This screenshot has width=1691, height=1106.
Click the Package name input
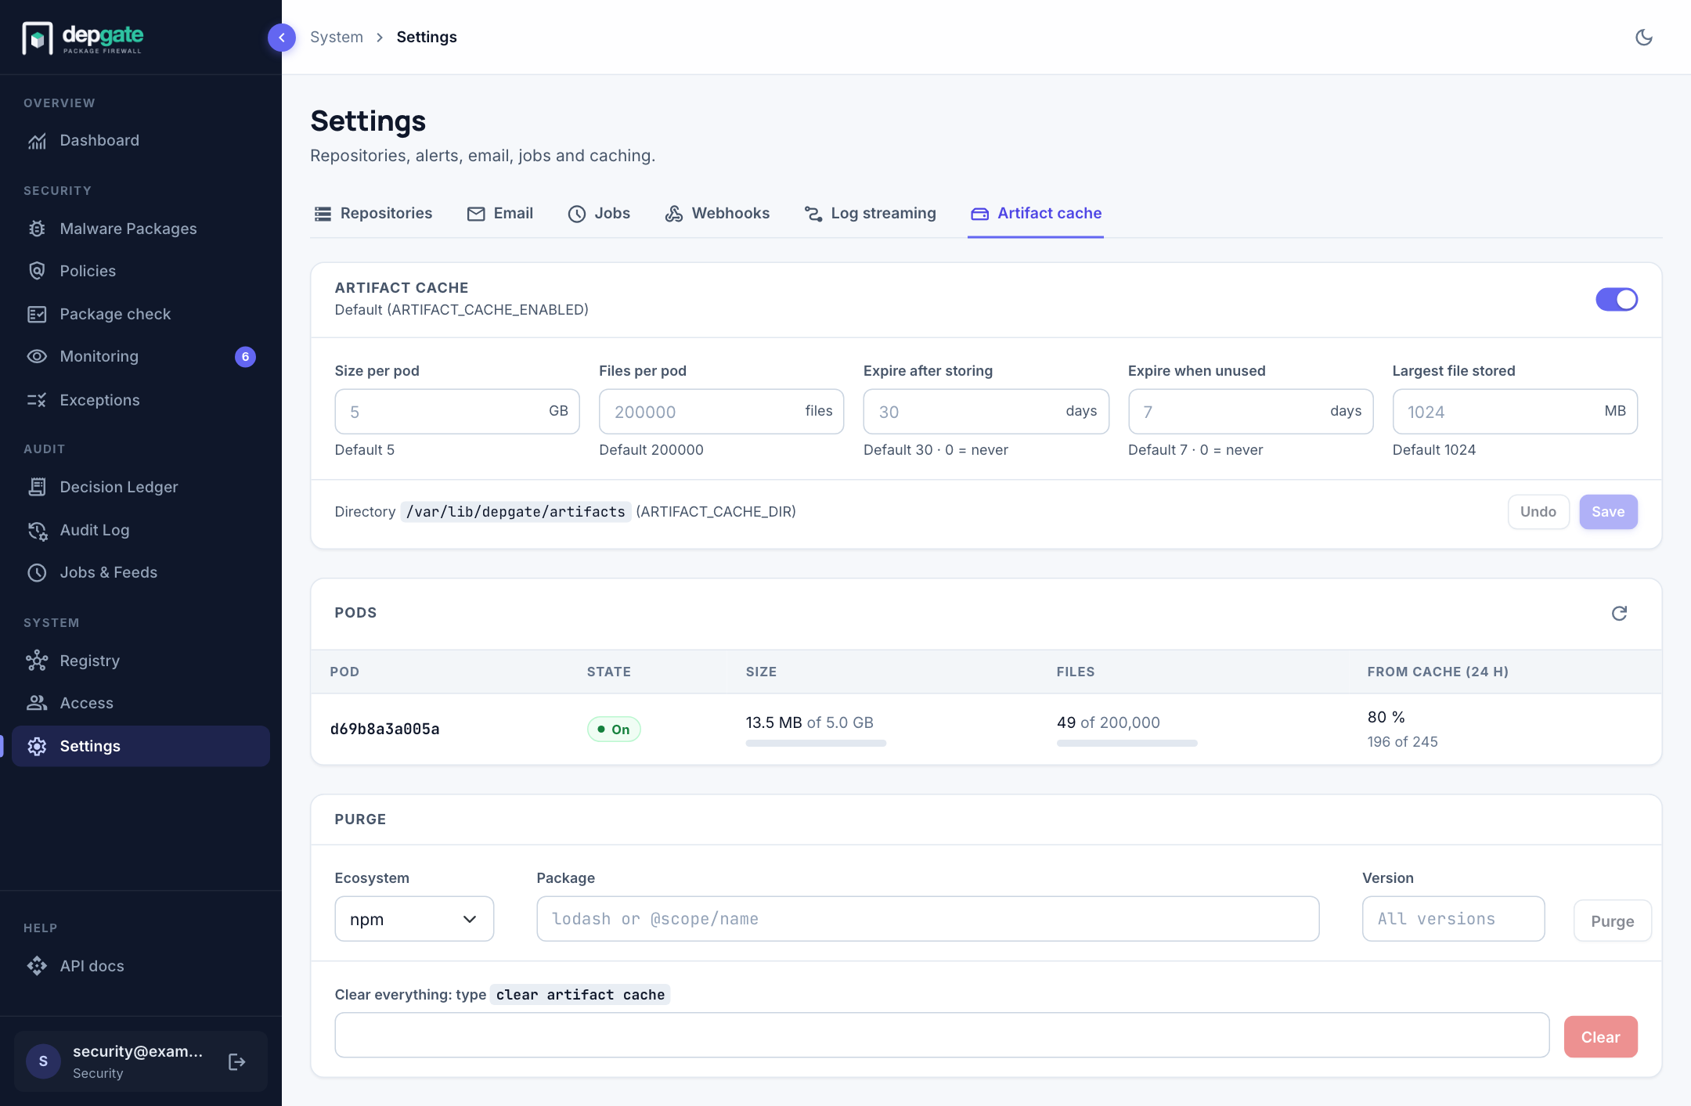(x=928, y=919)
